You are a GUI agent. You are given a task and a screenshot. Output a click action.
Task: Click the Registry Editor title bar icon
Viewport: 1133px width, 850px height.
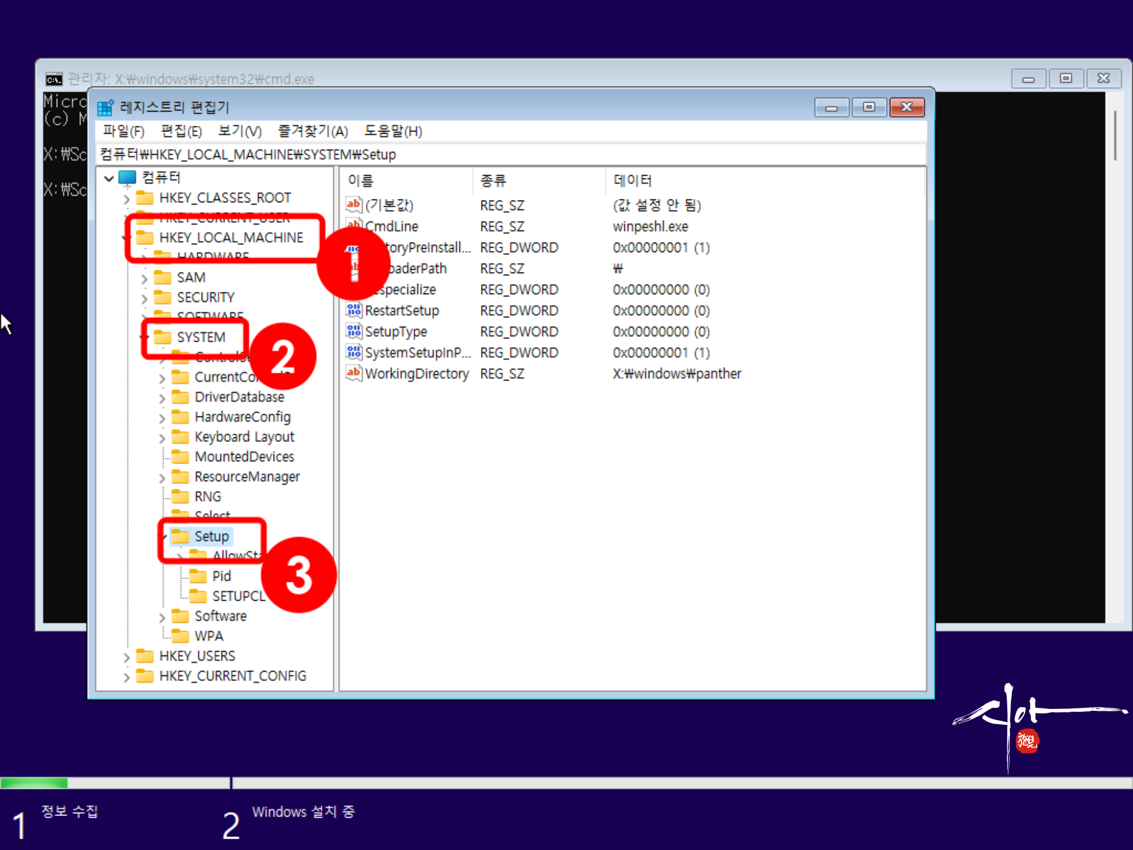(105, 107)
